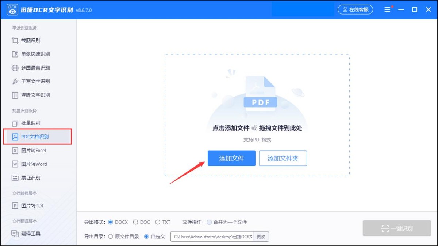Open 单张快速识别 quick recognition mode
Image resolution: width=438 pixels, height=246 pixels.
coord(33,54)
